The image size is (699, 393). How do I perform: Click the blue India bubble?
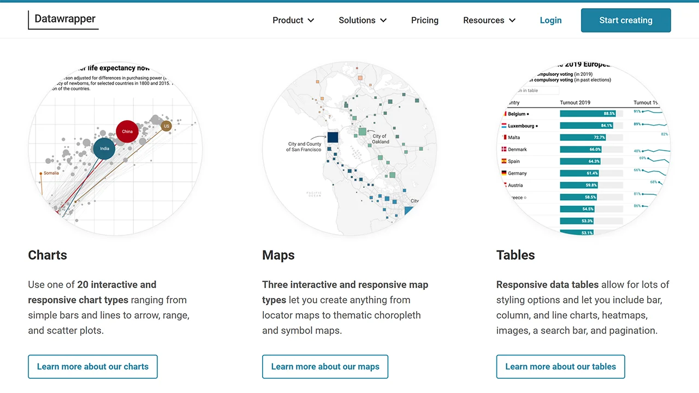click(x=104, y=148)
